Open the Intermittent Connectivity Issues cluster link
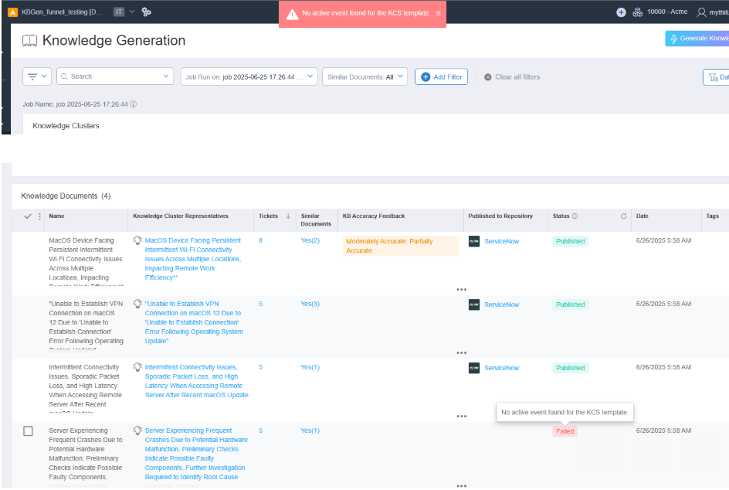The height and width of the screenshot is (490, 729). pyautogui.click(x=196, y=381)
